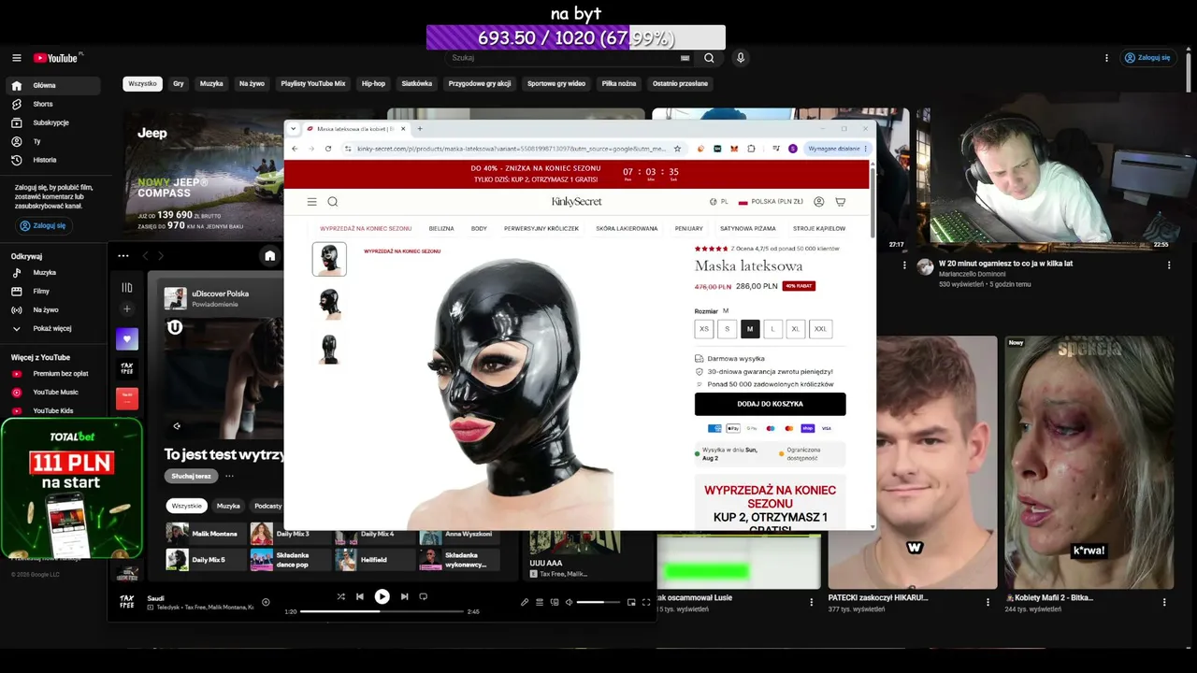Open YouTube Shorts from the sidebar
The height and width of the screenshot is (673, 1197).
point(54,104)
